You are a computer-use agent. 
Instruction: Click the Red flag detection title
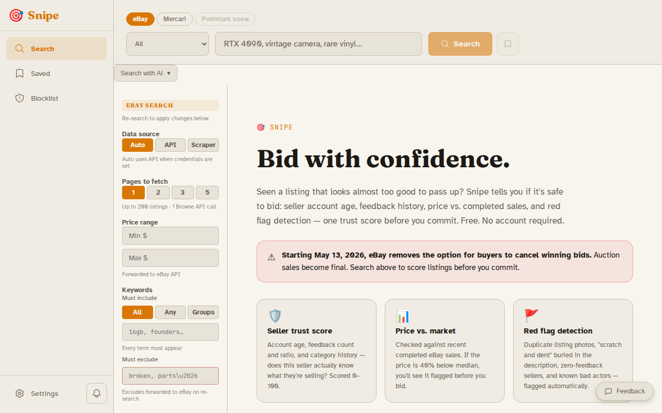pos(558,331)
